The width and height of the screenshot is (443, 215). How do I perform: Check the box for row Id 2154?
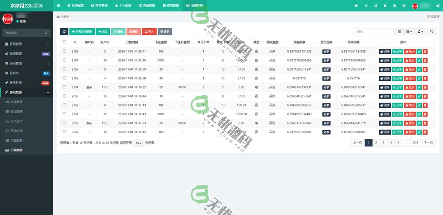pos(64,87)
